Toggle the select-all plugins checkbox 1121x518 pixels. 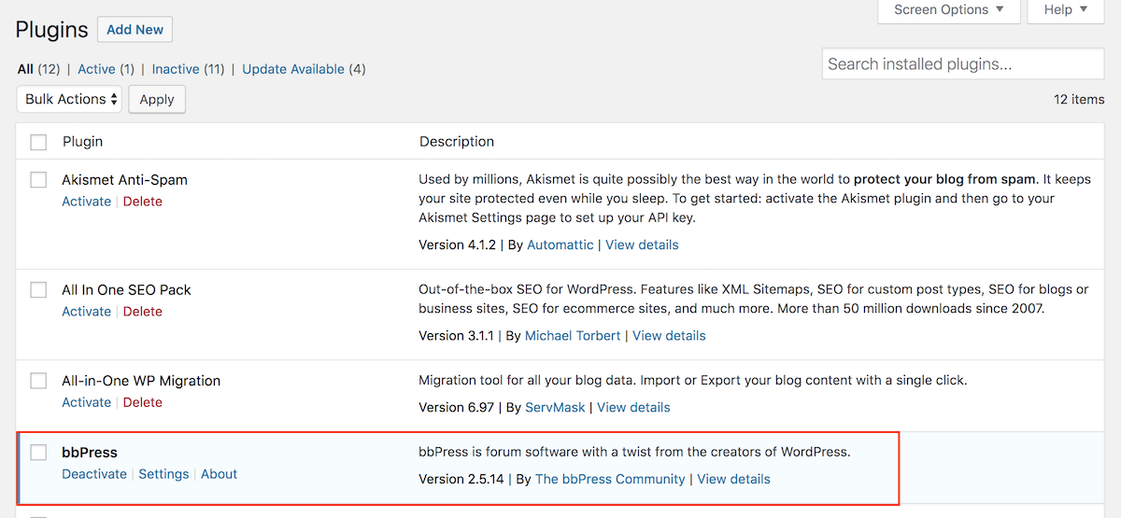[x=38, y=142]
